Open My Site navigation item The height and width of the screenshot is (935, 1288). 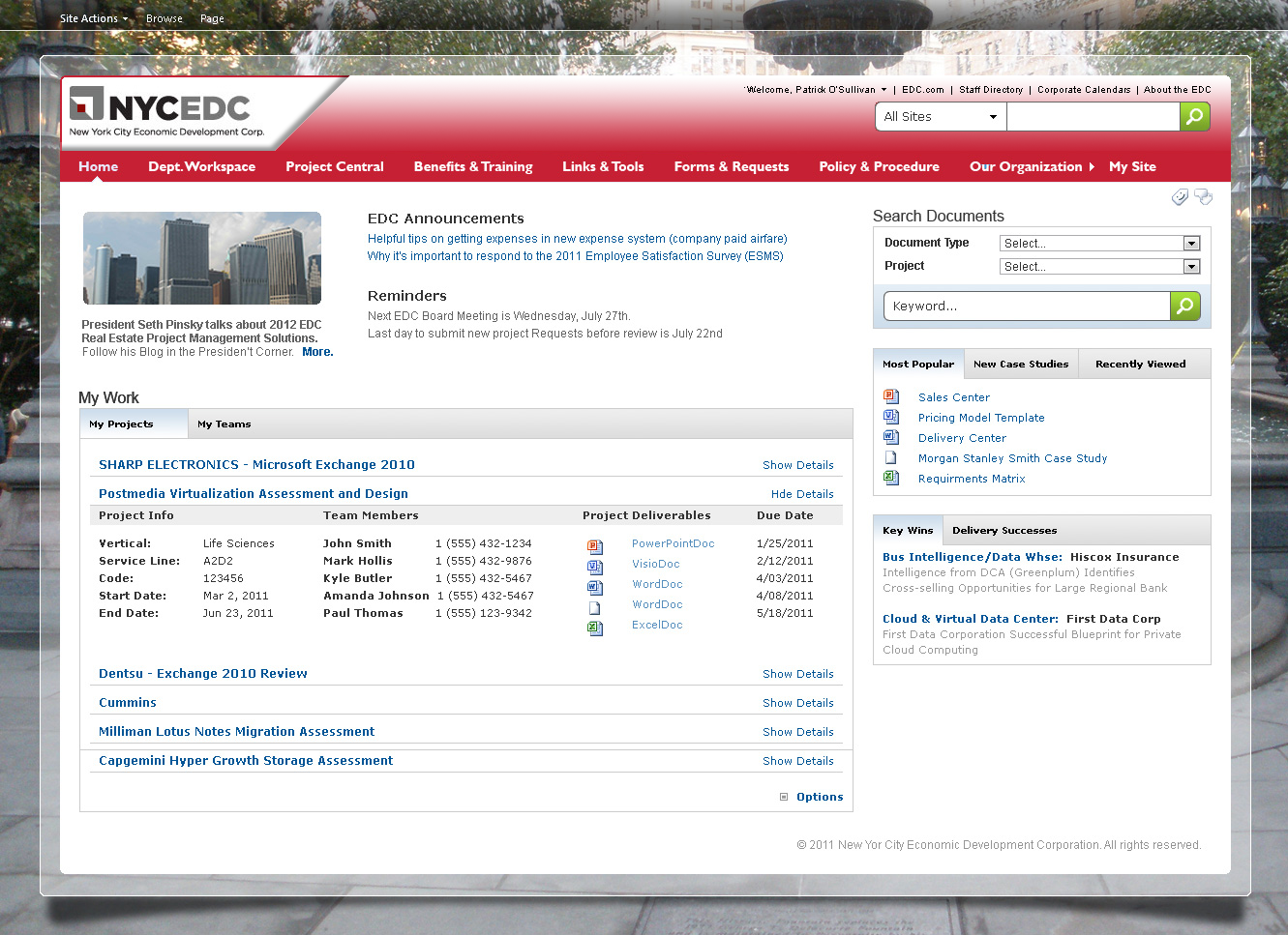pos(1132,166)
